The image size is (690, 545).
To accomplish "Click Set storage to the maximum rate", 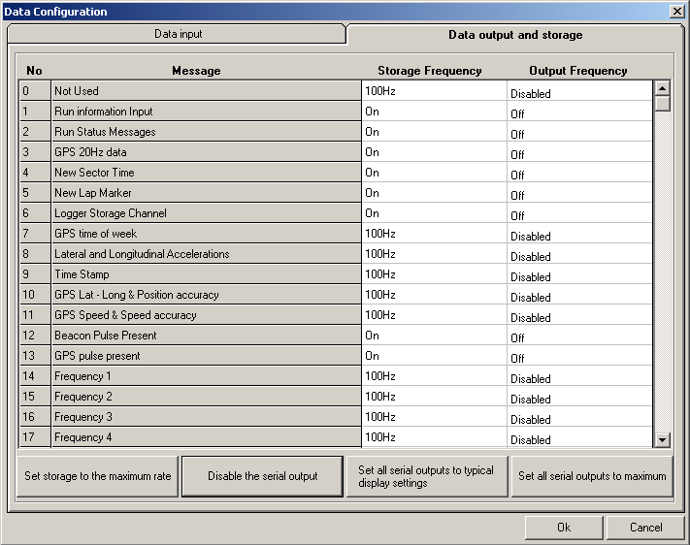I will tap(98, 476).
